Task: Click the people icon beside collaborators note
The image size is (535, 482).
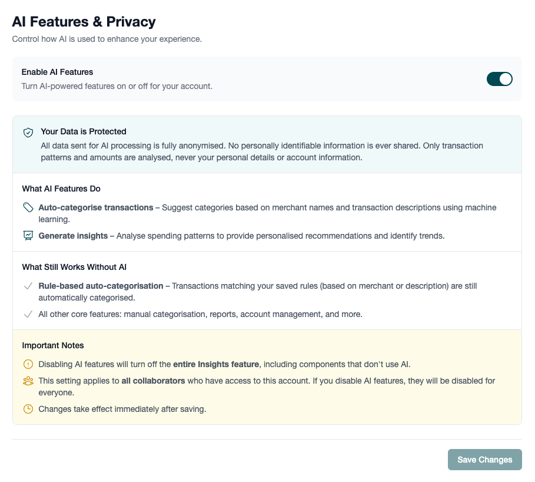Action: 28,381
